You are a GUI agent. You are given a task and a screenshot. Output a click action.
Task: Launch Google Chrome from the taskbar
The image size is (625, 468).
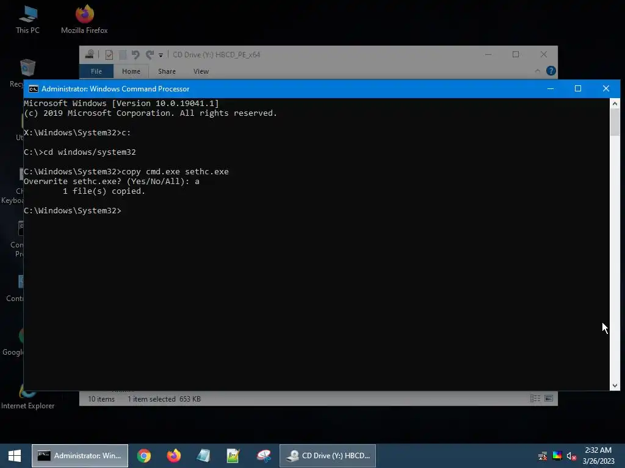(x=144, y=456)
